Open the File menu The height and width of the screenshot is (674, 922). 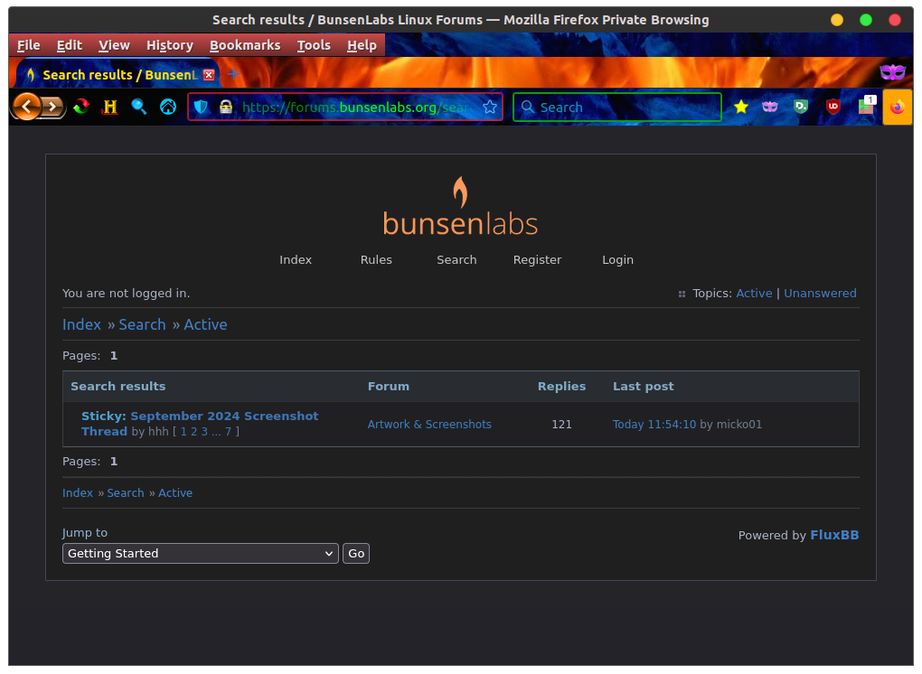[x=28, y=45]
